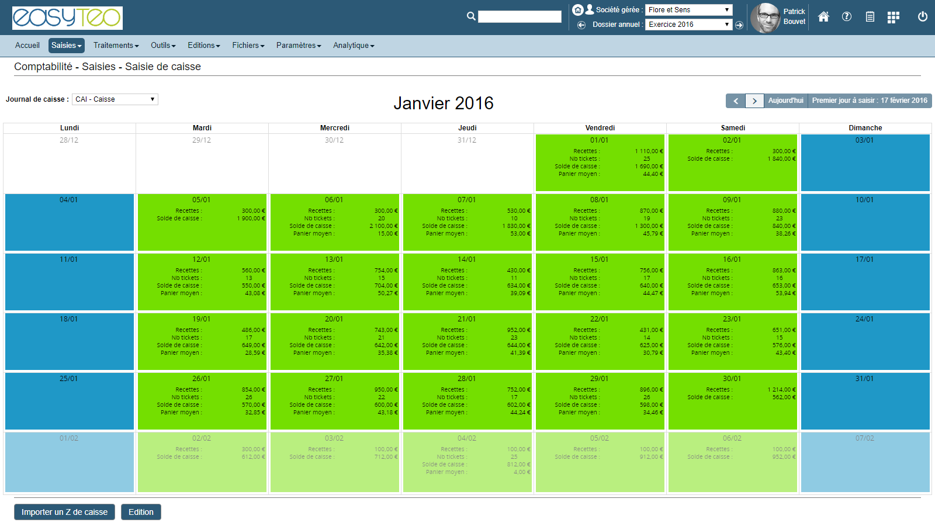Open the Traitements menu
The image size is (935, 526).
(116, 46)
